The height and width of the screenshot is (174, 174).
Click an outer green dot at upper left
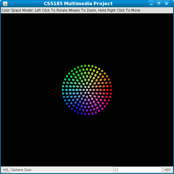(x=72, y=71)
